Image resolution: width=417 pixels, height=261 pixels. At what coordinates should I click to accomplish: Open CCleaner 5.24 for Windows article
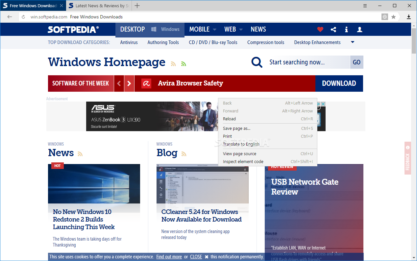202,216
